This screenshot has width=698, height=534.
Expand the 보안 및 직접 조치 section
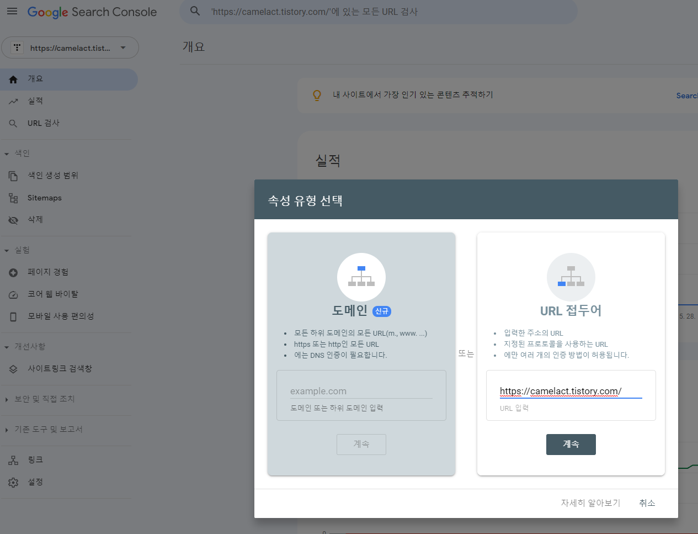pos(7,400)
